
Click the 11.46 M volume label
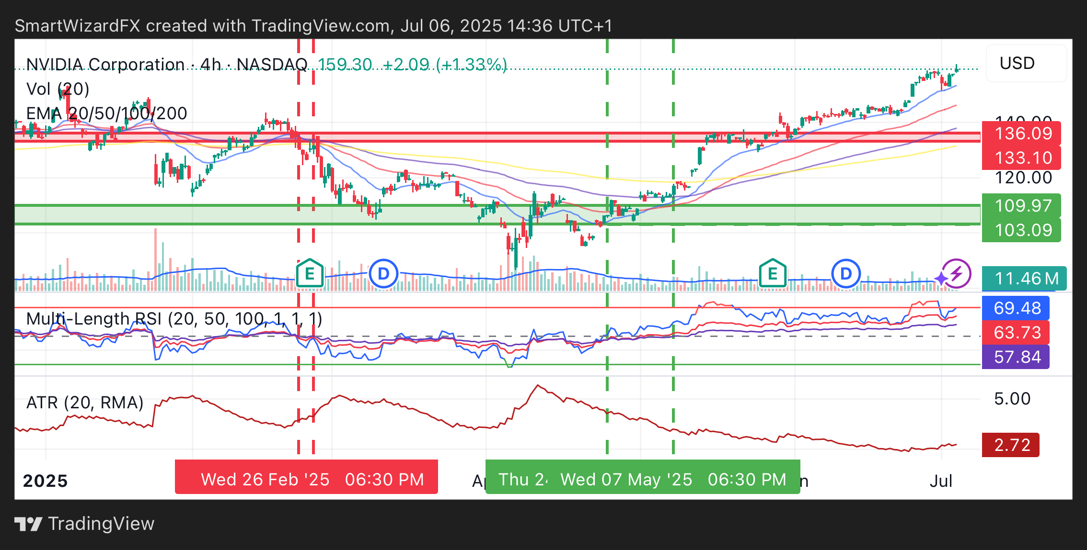1024,279
